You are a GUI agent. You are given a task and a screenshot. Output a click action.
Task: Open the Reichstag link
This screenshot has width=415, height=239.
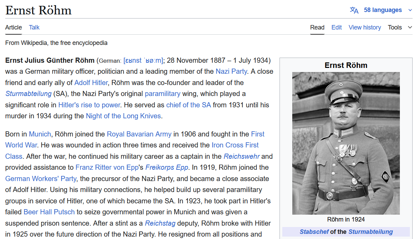click(160, 223)
